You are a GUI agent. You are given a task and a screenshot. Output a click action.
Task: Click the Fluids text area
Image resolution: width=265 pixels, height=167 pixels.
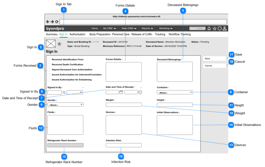(65, 125)
